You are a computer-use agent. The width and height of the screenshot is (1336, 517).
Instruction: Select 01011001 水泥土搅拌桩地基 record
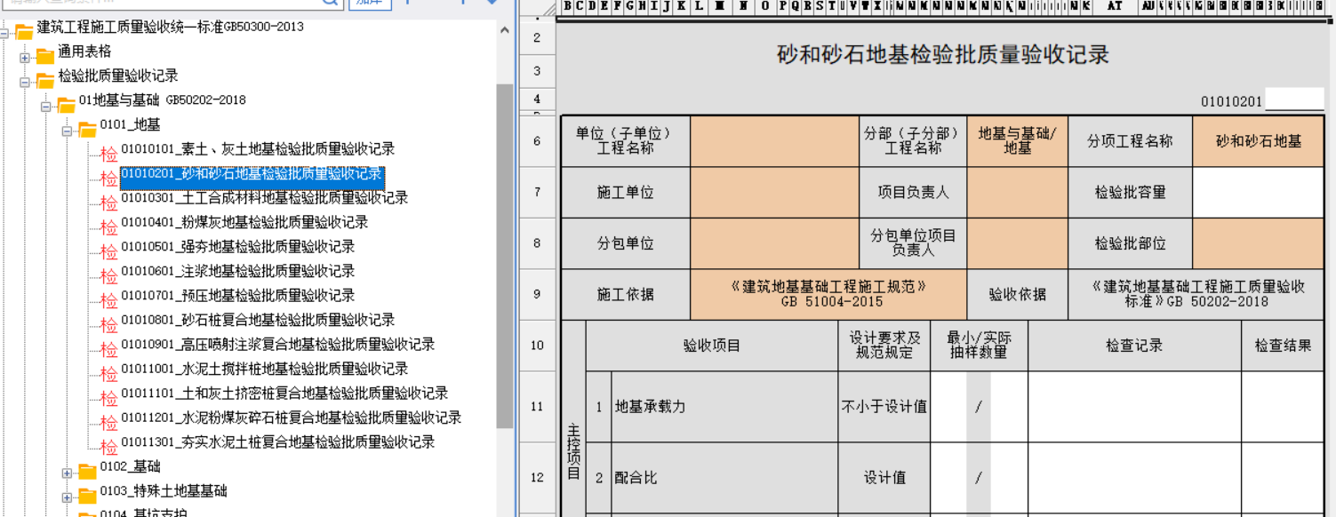(264, 369)
